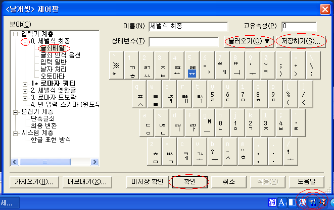Select the r key on keyboard layout
This screenshot has height=210, width=334.
click(x=184, y=94)
